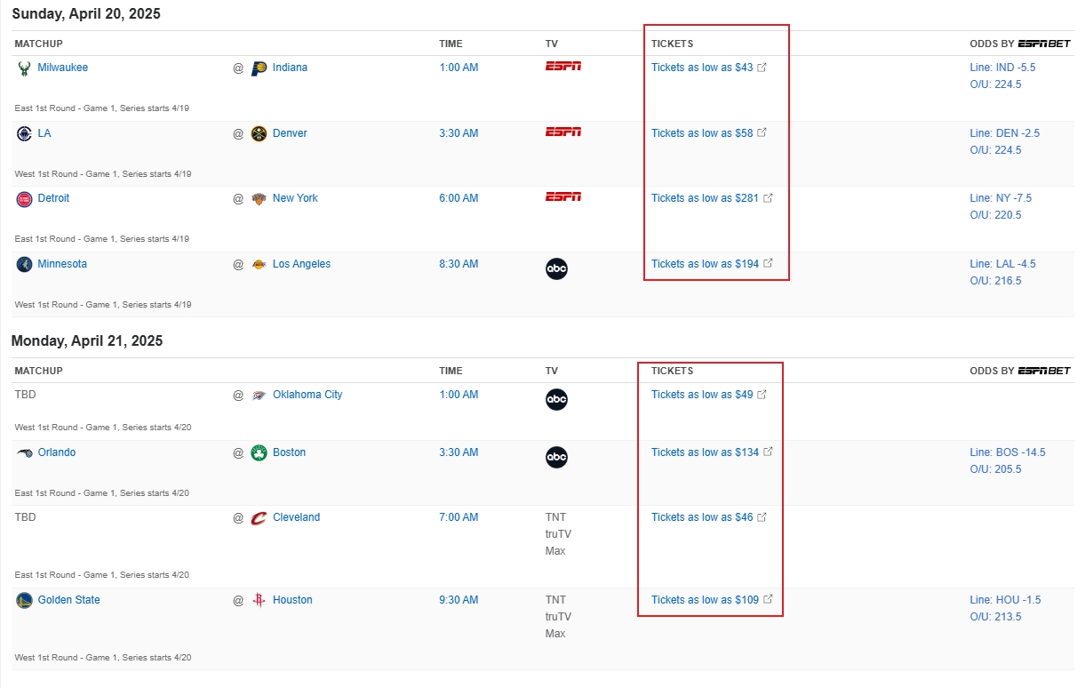
Task: Open the Oklahoma City team page
Action: (307, 395)
